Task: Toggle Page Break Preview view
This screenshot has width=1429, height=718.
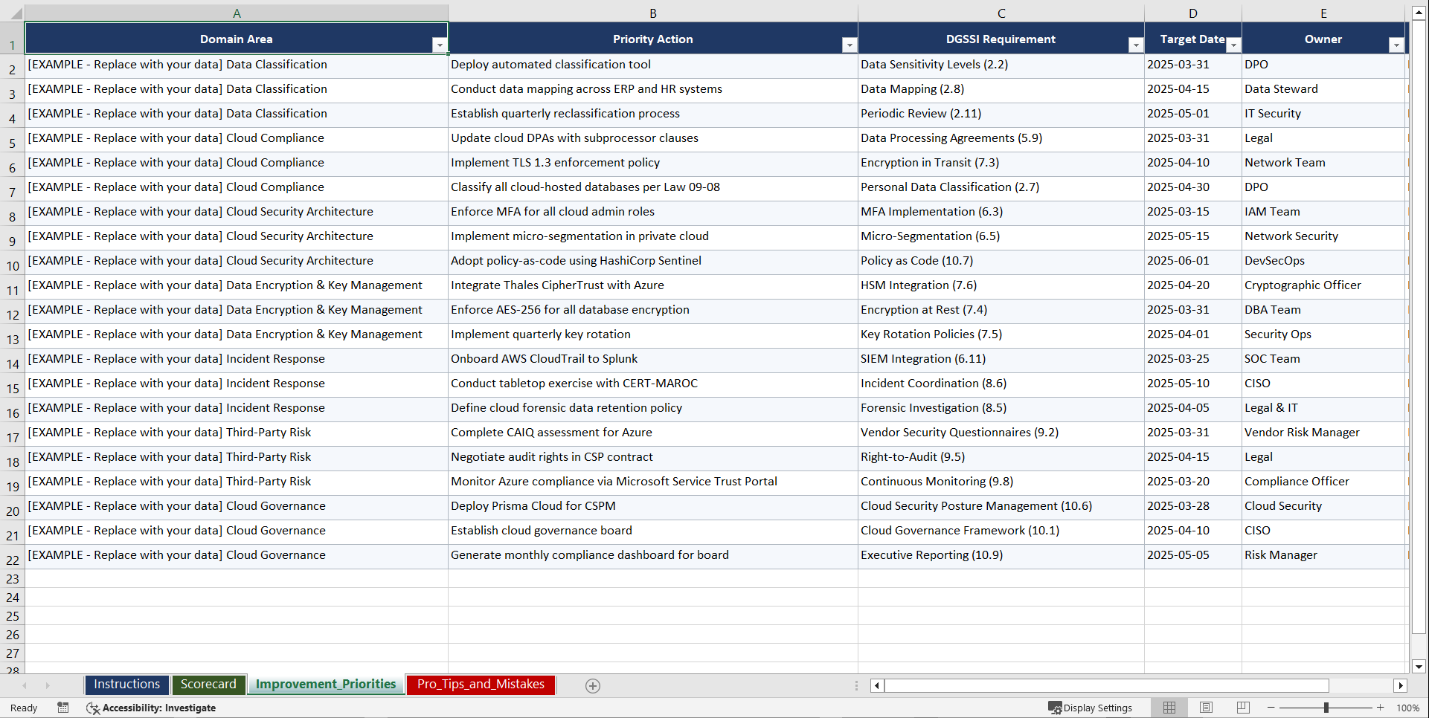Action: click(x=1243, y=708)
